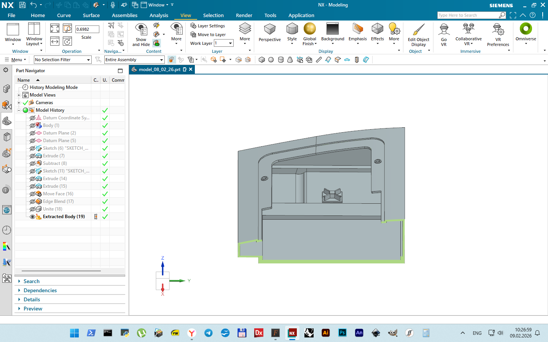548x342 pixels.
Task: Hide the Extracted Body (19) feature
Action: [x=33, y=217]
